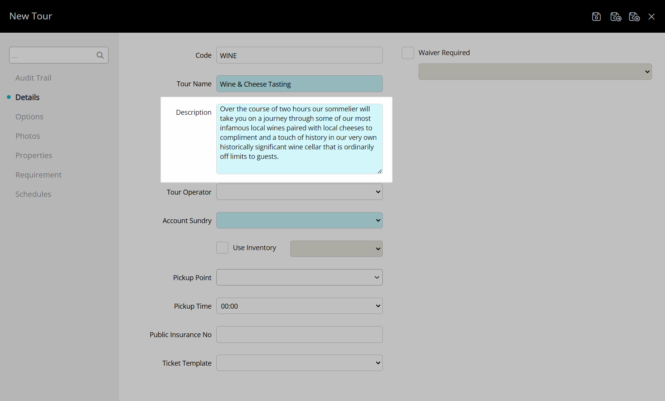Switch to the Properties section

point(34,155)
